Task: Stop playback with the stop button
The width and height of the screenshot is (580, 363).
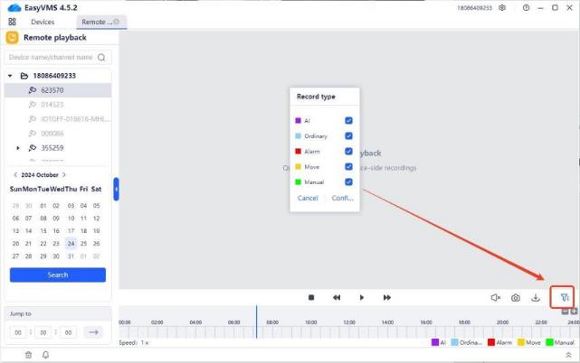Action: click(x=311, y=297)
